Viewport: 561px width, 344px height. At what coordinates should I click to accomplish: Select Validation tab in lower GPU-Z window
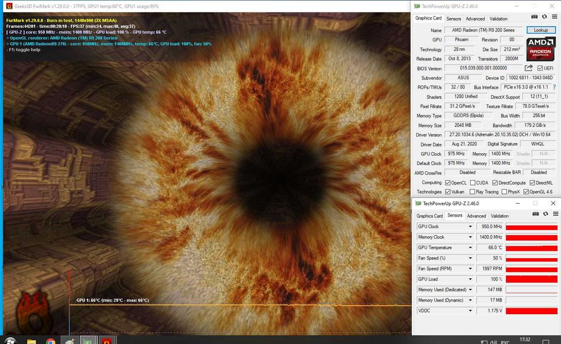(499, 216)
